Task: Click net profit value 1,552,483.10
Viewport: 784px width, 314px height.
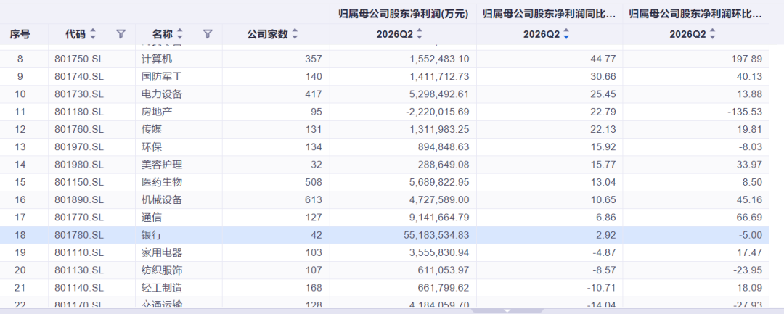Action: click(x=439, y=59)
